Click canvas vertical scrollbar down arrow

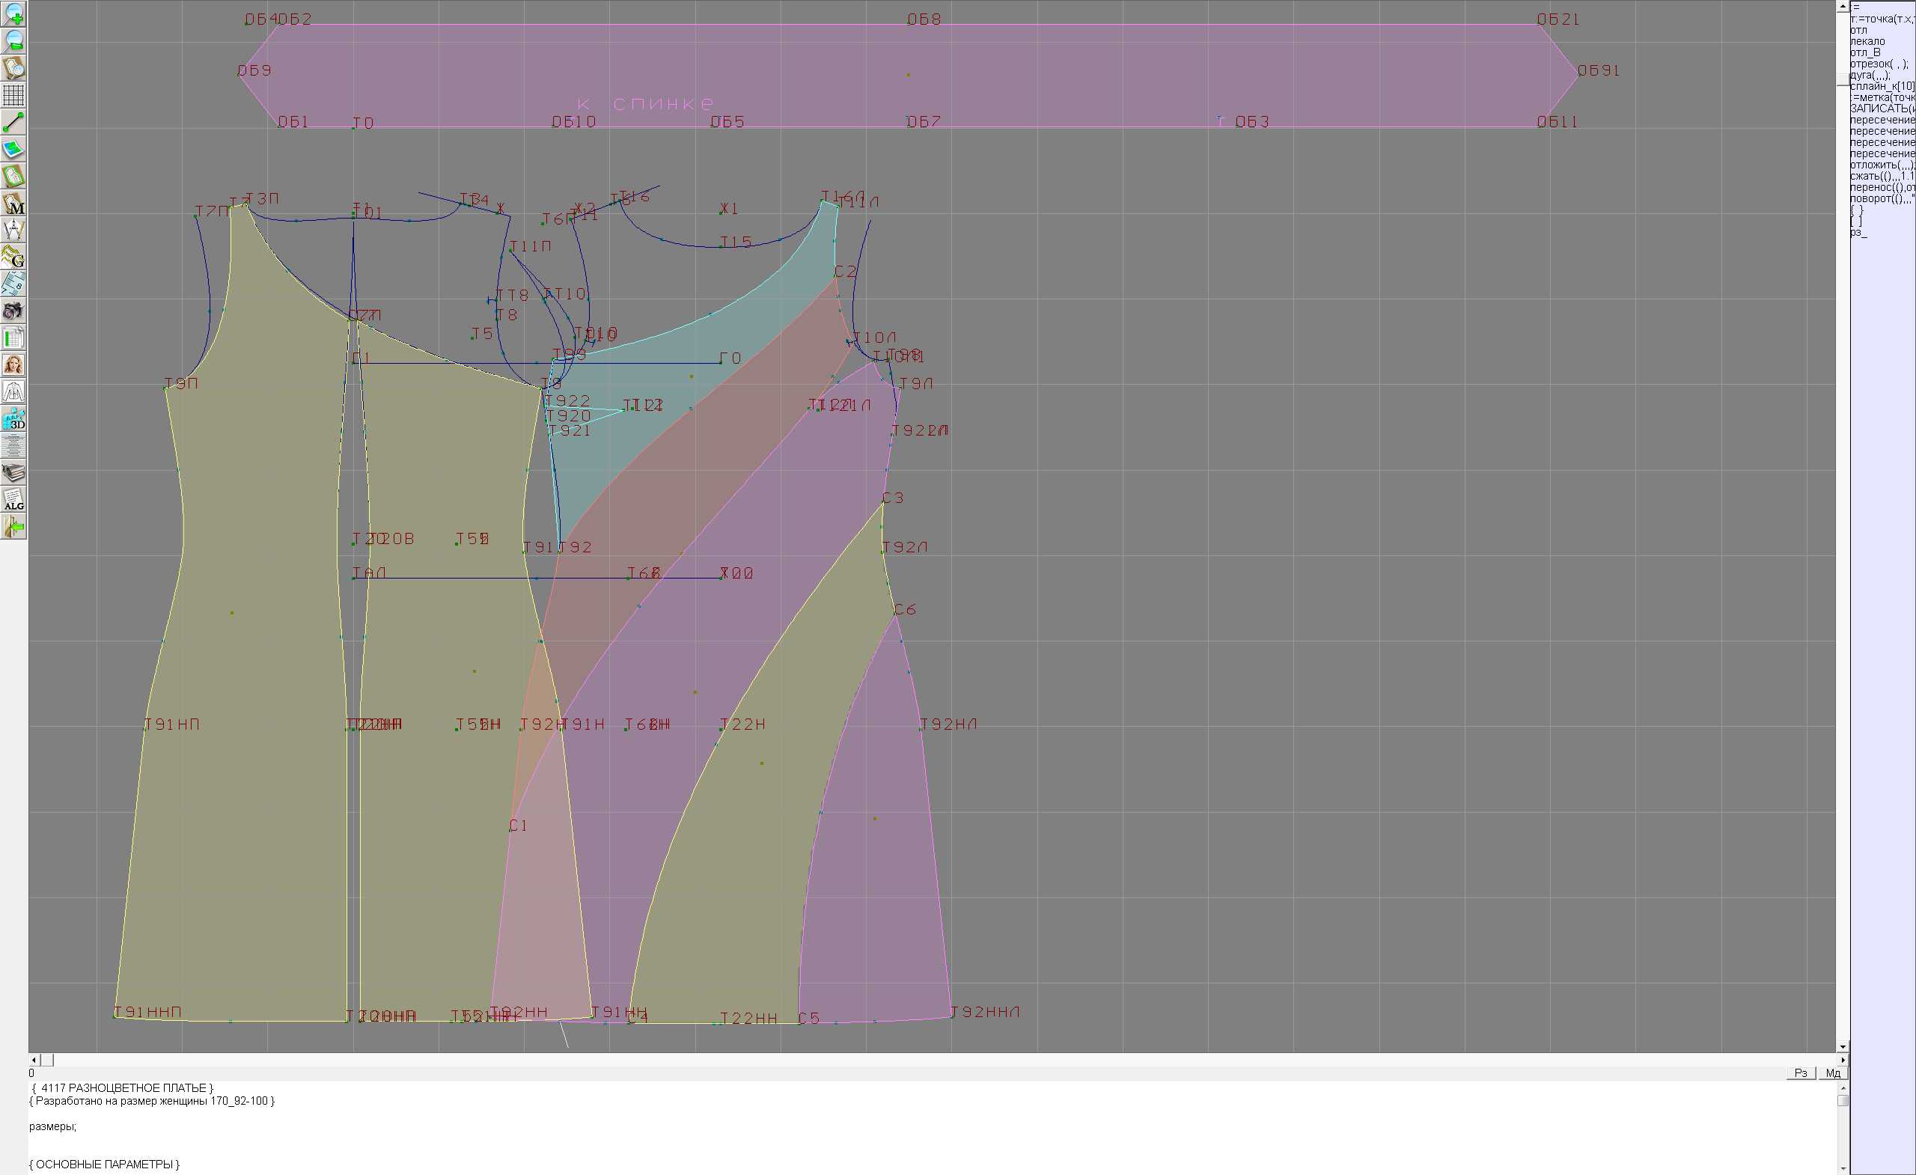[1842, 1047]
